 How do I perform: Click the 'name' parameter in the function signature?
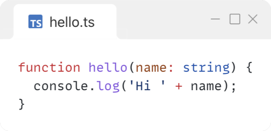pyautogui.click(x=151, y=68)
